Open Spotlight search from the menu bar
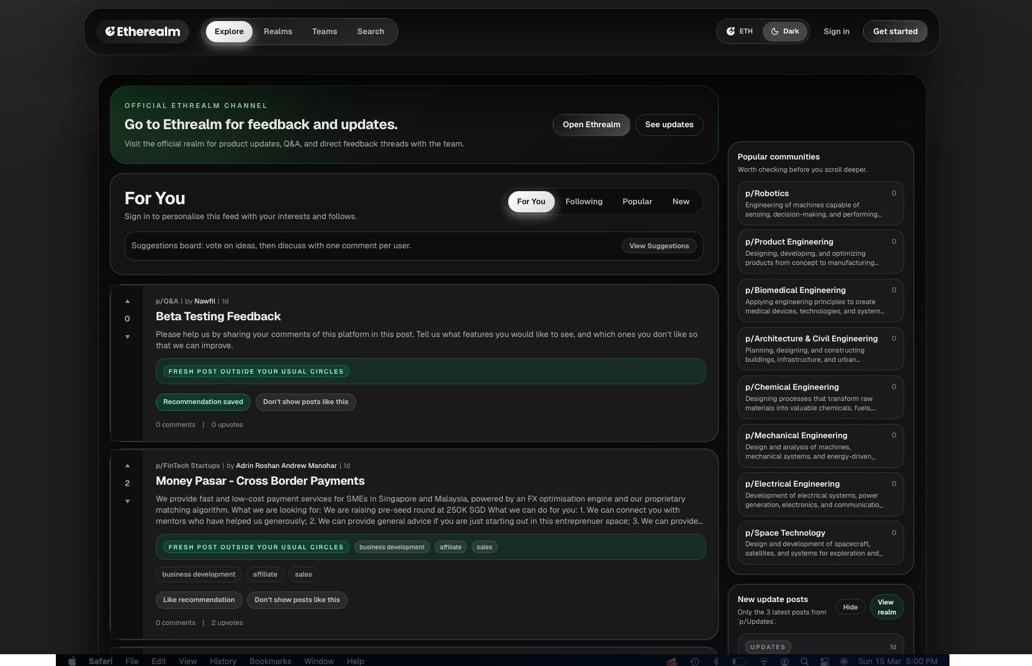This screenshot has width=1032, height=666. pyautogui.click(x=804, y=661)
